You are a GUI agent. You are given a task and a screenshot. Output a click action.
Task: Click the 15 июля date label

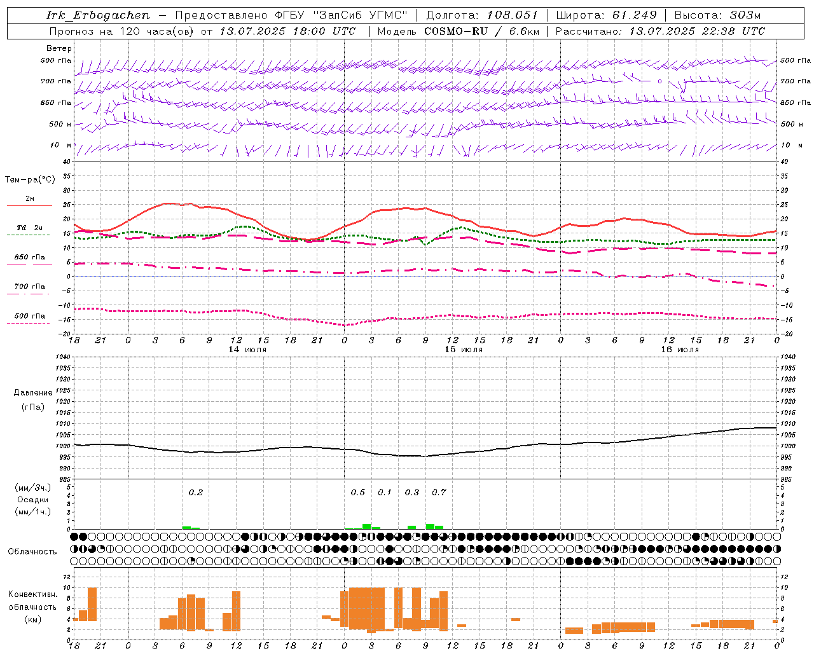[x=463, y=350]
